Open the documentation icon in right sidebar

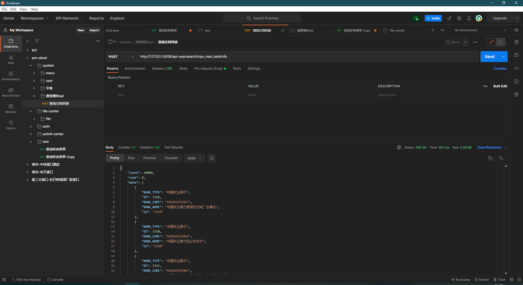click(x=516, y=42)
